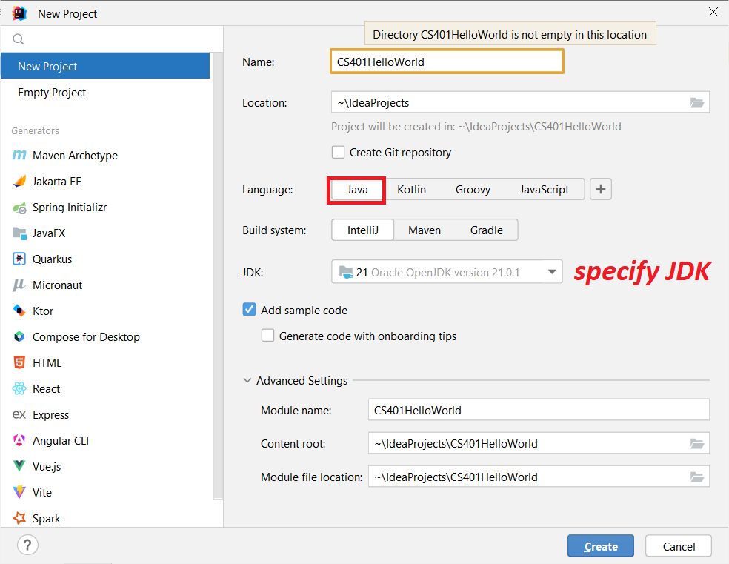Enable Create Git repository checkbox
The height and width of the screenshot is (564, 729).
[x=339, y=153]
